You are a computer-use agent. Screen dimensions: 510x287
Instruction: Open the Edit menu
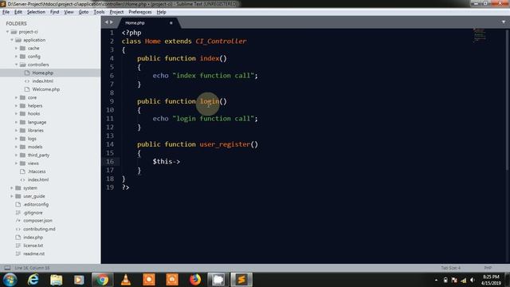point(18,12)
